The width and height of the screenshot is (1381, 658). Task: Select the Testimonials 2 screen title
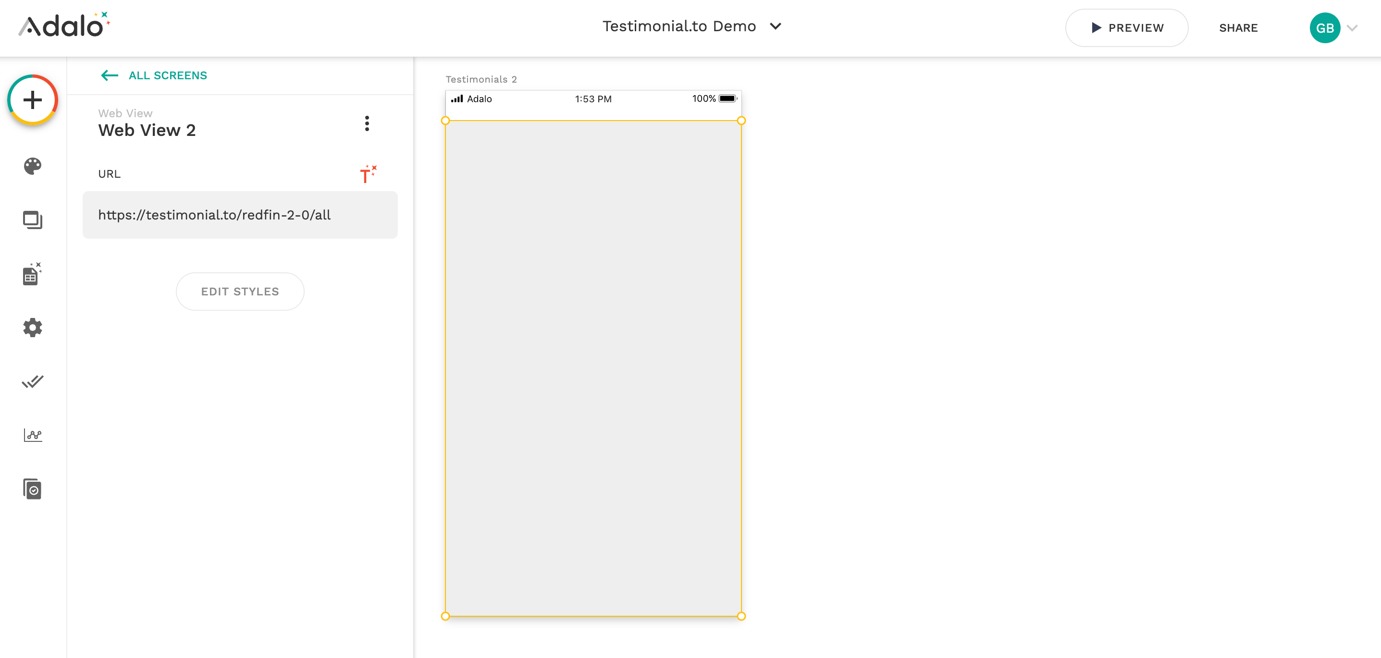pyautogui.click(x=481, y=79)
